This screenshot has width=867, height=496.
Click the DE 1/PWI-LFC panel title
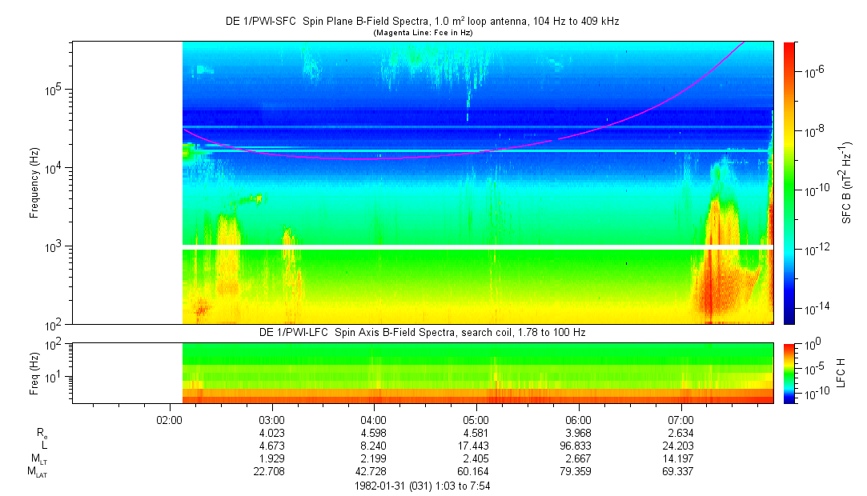click(422, 332)
